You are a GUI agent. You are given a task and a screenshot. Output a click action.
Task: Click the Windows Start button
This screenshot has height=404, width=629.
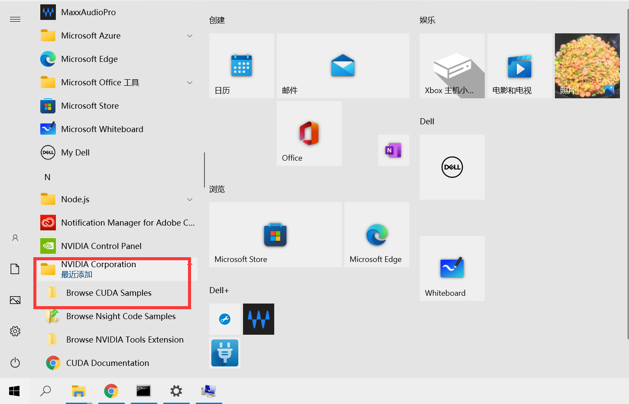click(x=14, y=391)
